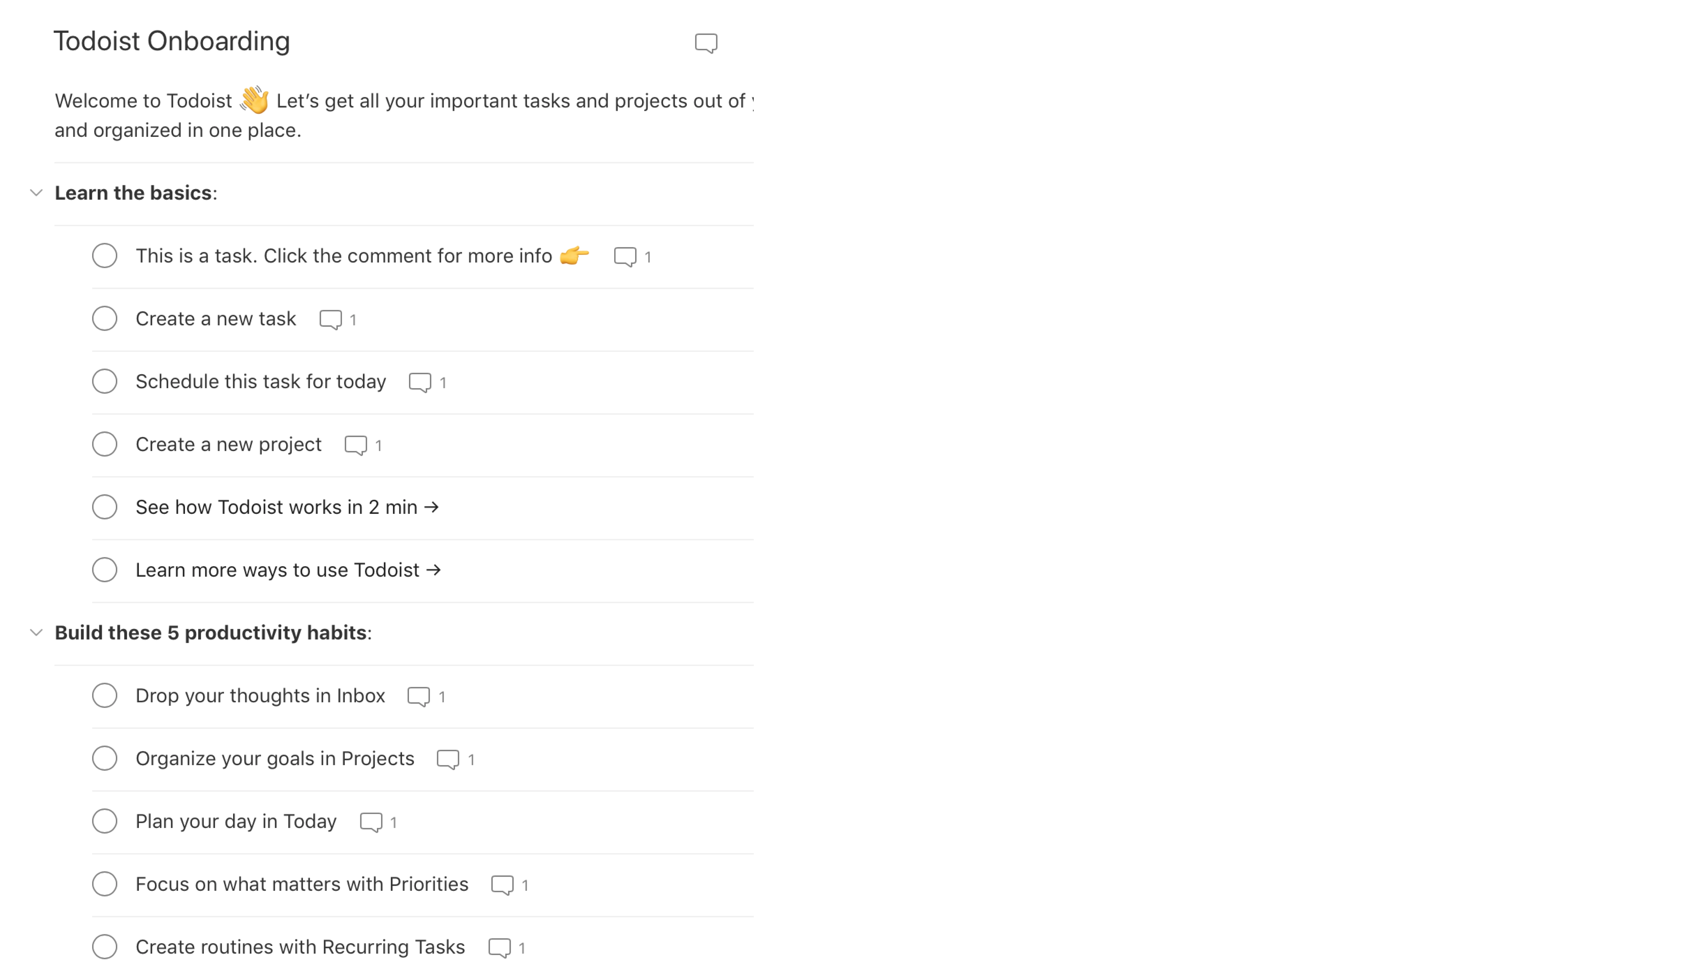Collapse the 'Learn the basics' section

[x=37, y=193]
